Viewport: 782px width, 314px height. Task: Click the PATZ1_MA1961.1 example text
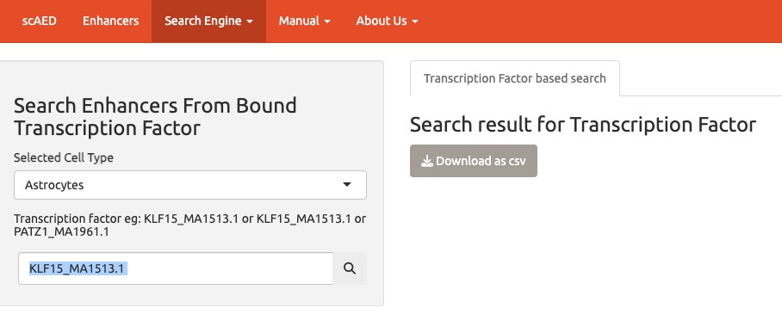(61, 232)
